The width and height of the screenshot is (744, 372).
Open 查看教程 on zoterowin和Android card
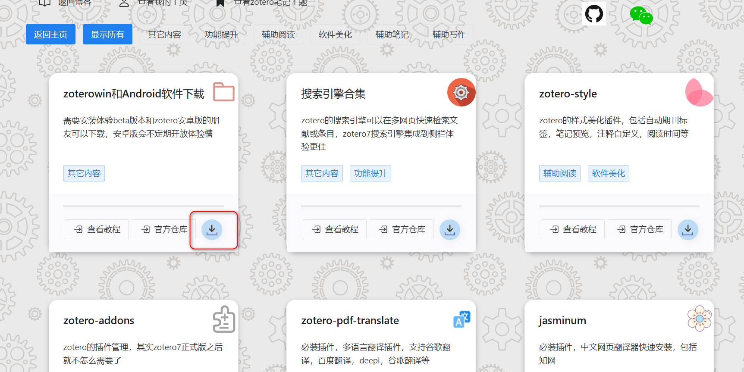97,229
